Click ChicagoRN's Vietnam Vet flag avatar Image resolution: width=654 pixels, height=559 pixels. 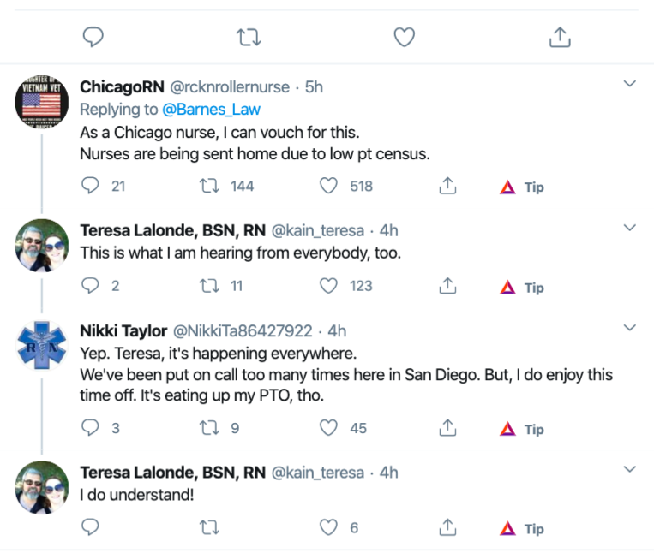(x=43, y=102)
